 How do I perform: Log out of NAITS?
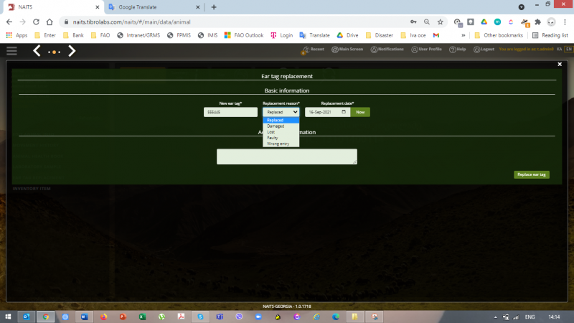[x=484, y=50]
